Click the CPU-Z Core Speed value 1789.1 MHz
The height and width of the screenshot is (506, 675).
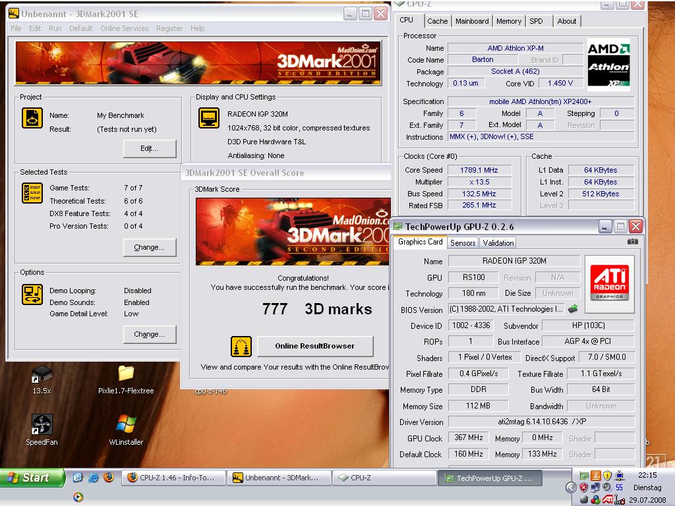[x=480, y=171]
